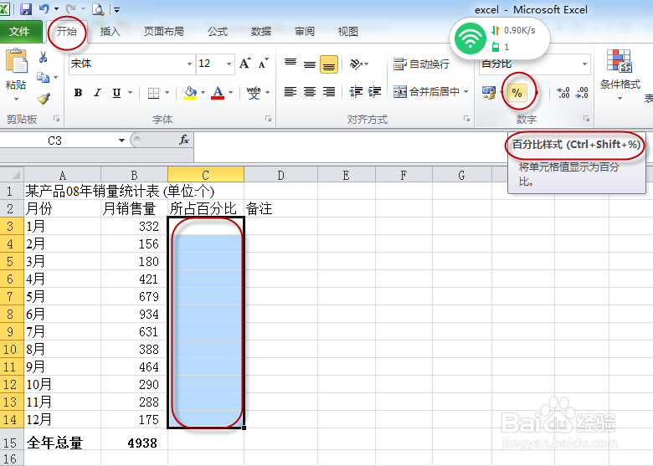Align text right
Viewport: 653px width, 466px height.
(328, 92)
